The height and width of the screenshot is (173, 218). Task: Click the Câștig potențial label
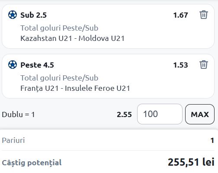[32, 163]
